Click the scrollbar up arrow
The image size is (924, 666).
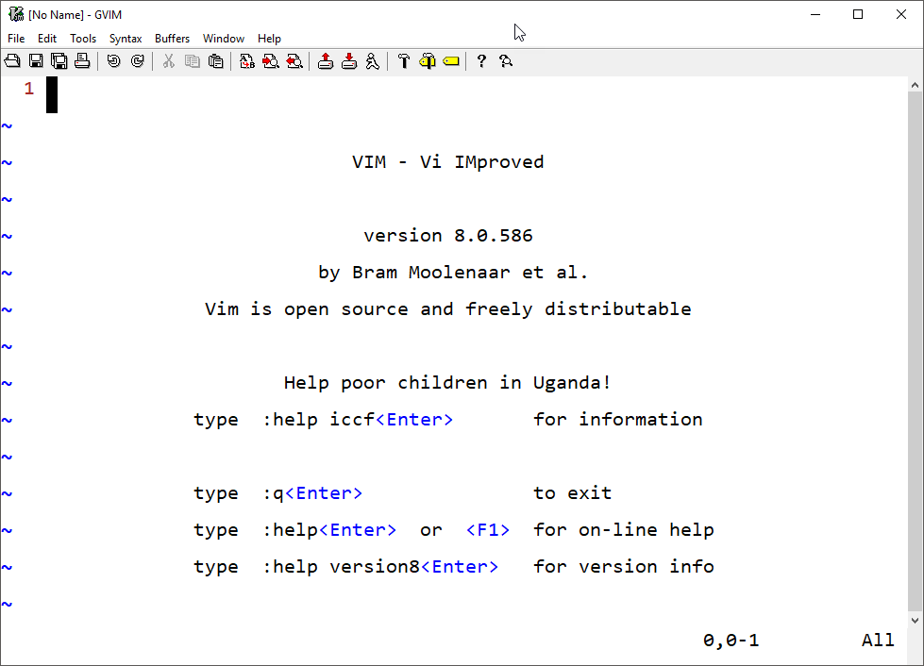(x=915, y=85)
